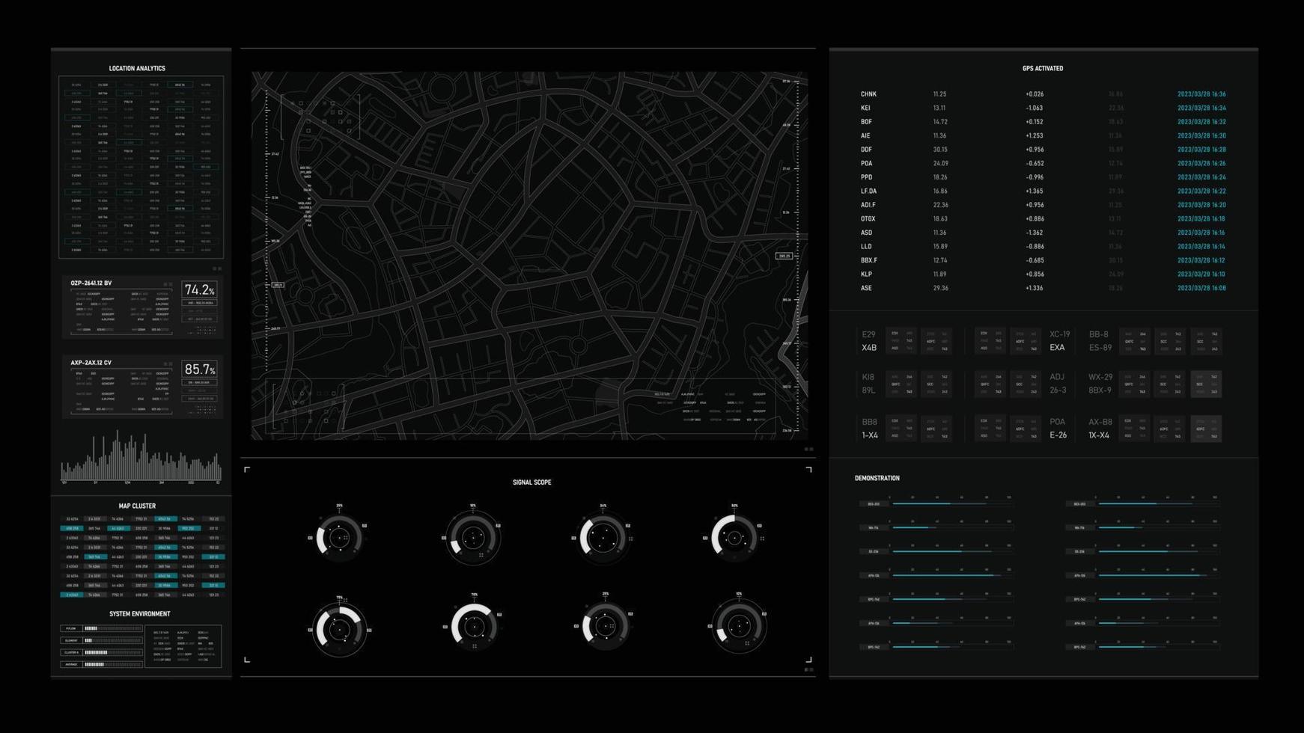The image size is (1304, 733).
Task: Select the BBX.F row in the GPS list
Action: pyautogui.click(x=1043, y=260)
